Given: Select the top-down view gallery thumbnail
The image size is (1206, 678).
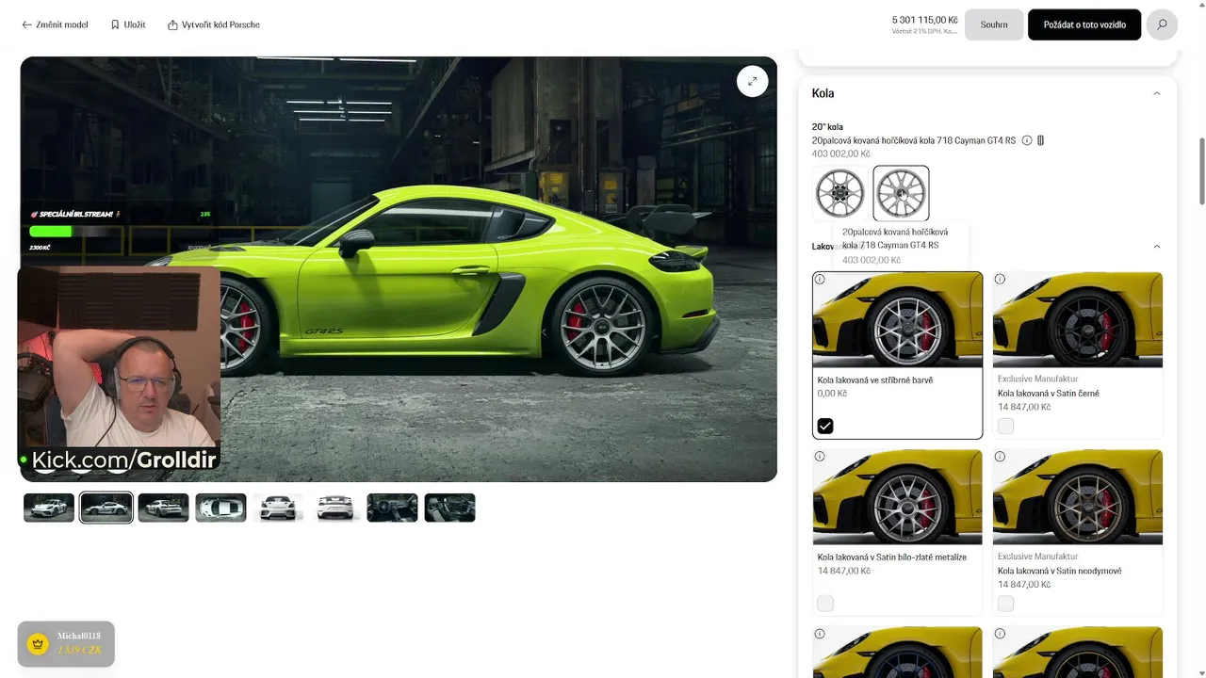Looking at the screenshot, I should point(220,508).
